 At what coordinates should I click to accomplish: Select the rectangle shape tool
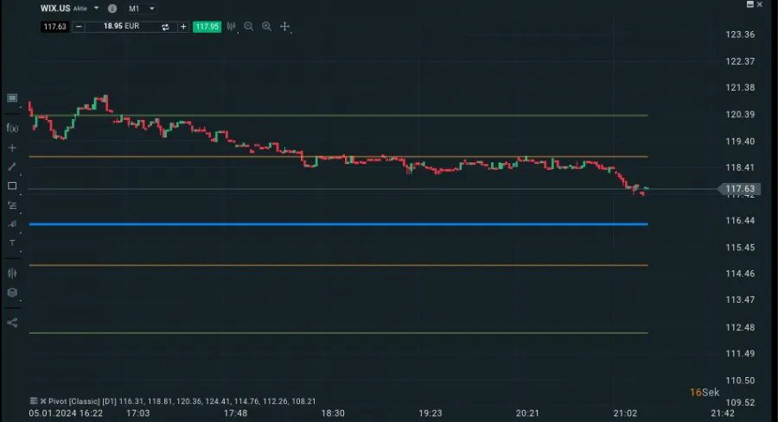click(12, 186)
